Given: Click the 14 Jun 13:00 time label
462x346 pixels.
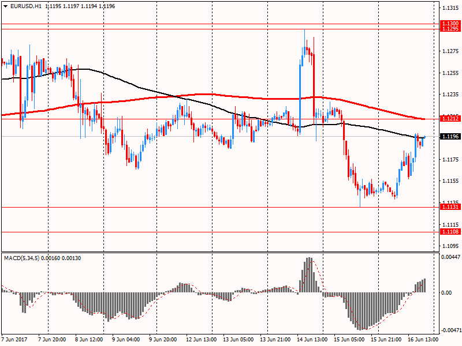Looking at the screenshot, I should click(312, 340).
